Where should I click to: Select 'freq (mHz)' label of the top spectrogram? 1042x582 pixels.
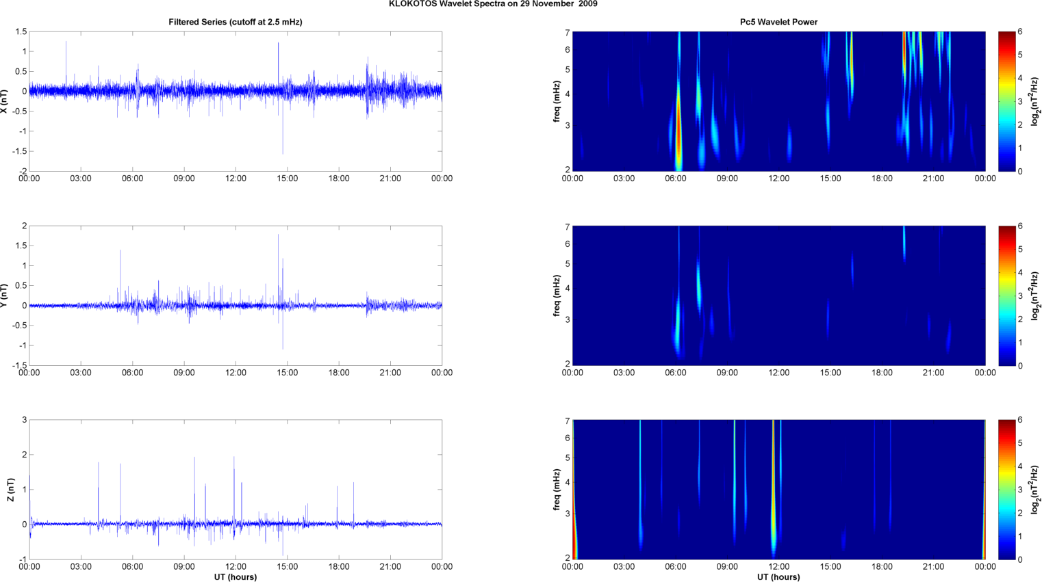(x=557, y=101)
